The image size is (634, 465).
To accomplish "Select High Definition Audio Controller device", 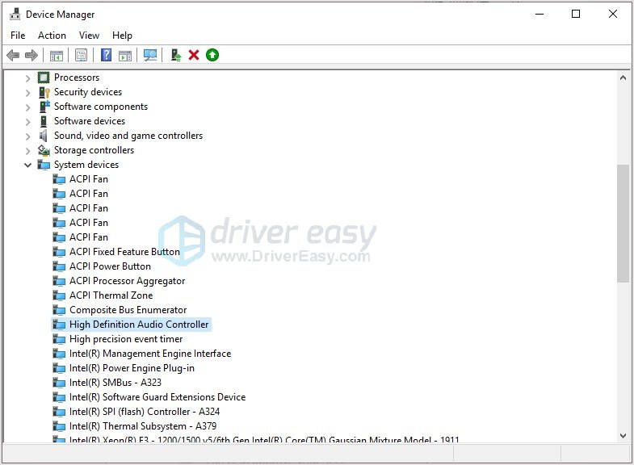I will [139, 325].
